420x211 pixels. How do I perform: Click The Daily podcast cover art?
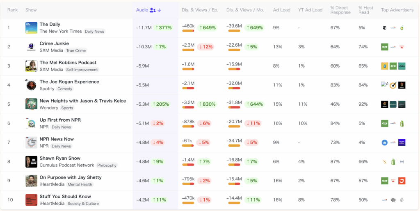[x=31, y=27]
